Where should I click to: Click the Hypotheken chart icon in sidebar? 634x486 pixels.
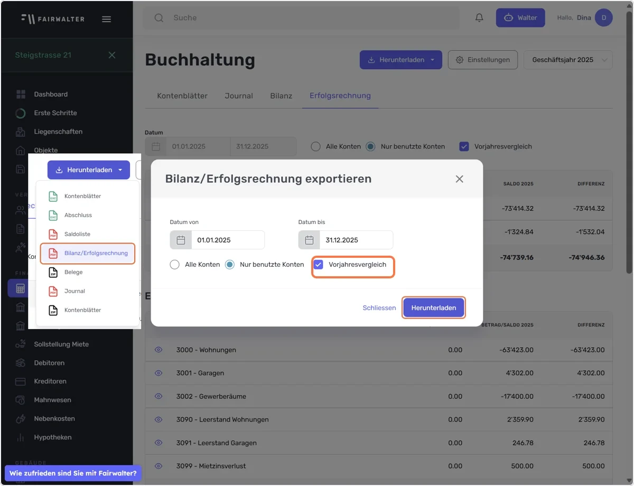[21, 437]
